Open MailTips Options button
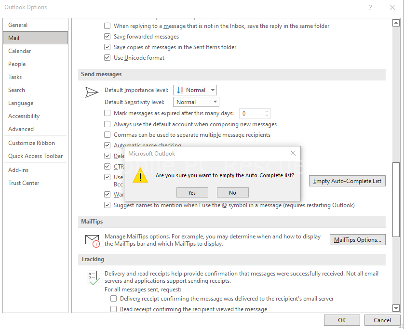 [357, 240]
